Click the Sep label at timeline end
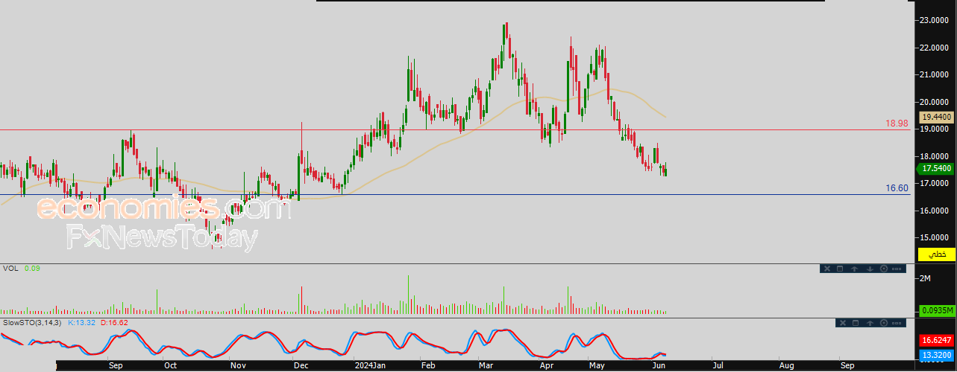This screenshot has height=372, width=957. pyautogui.click(x=847, y=366)
